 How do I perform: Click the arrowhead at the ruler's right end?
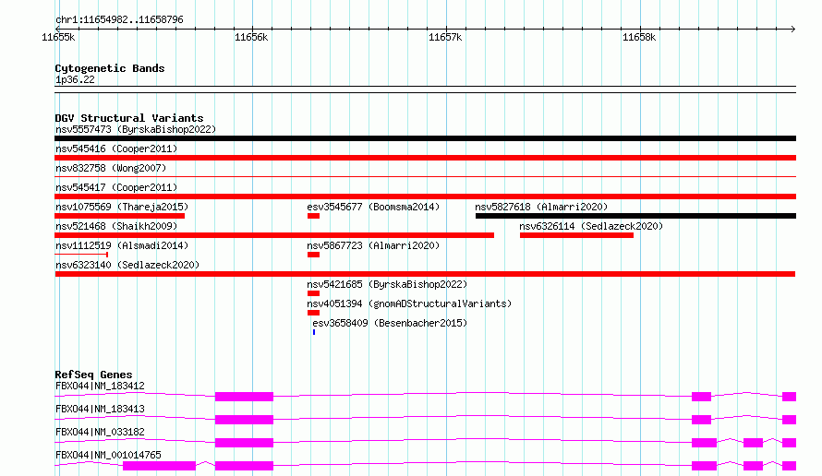tap(793, 29)
